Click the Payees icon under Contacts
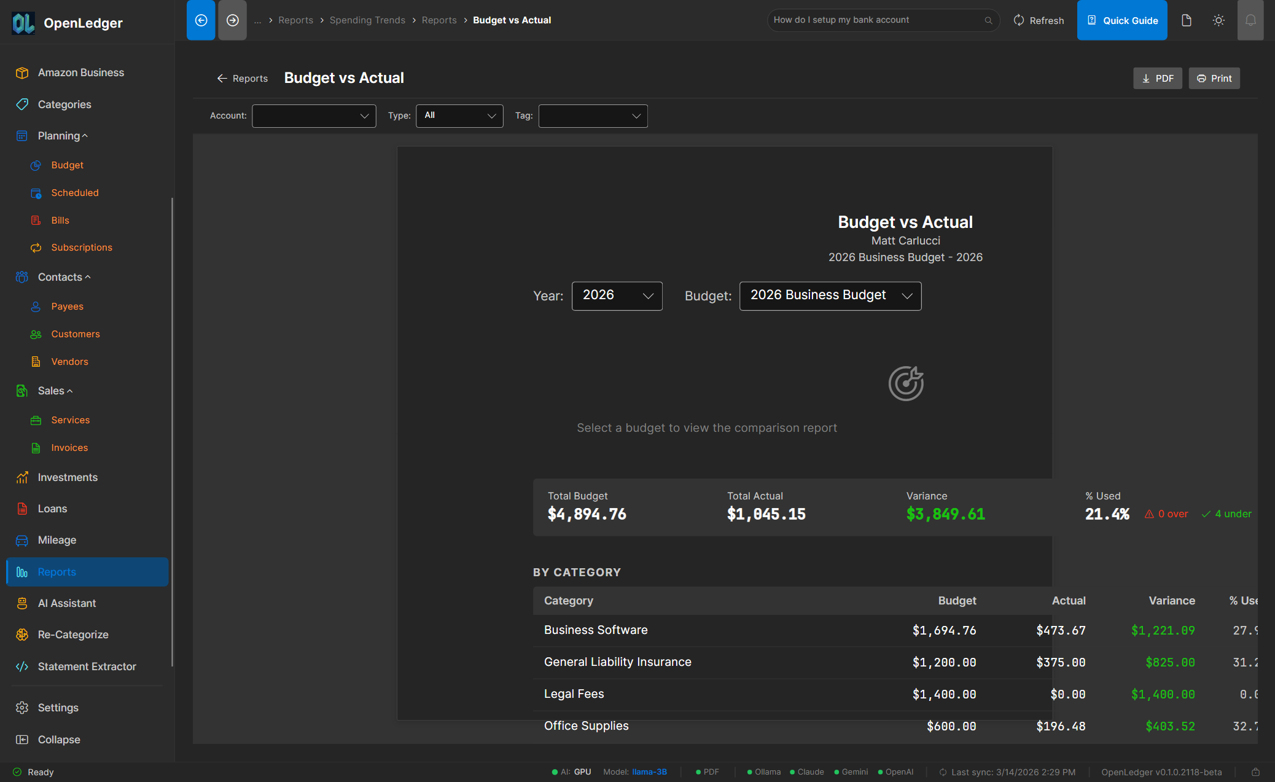The width and height of the screenshot is (1275, 782). pos(36,306)
